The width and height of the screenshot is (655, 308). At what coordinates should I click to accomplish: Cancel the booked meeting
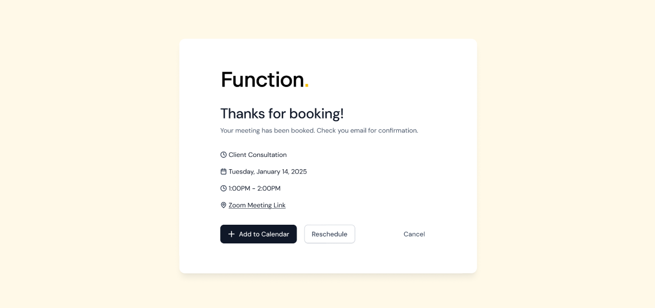(414, 234)
